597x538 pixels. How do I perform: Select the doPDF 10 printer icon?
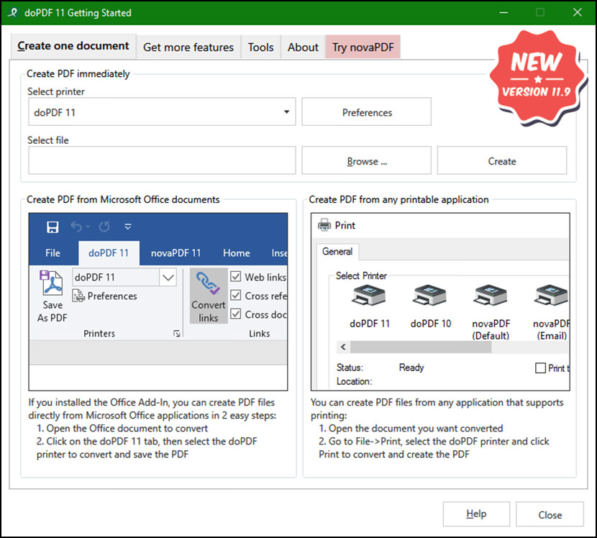click(429, 297)
